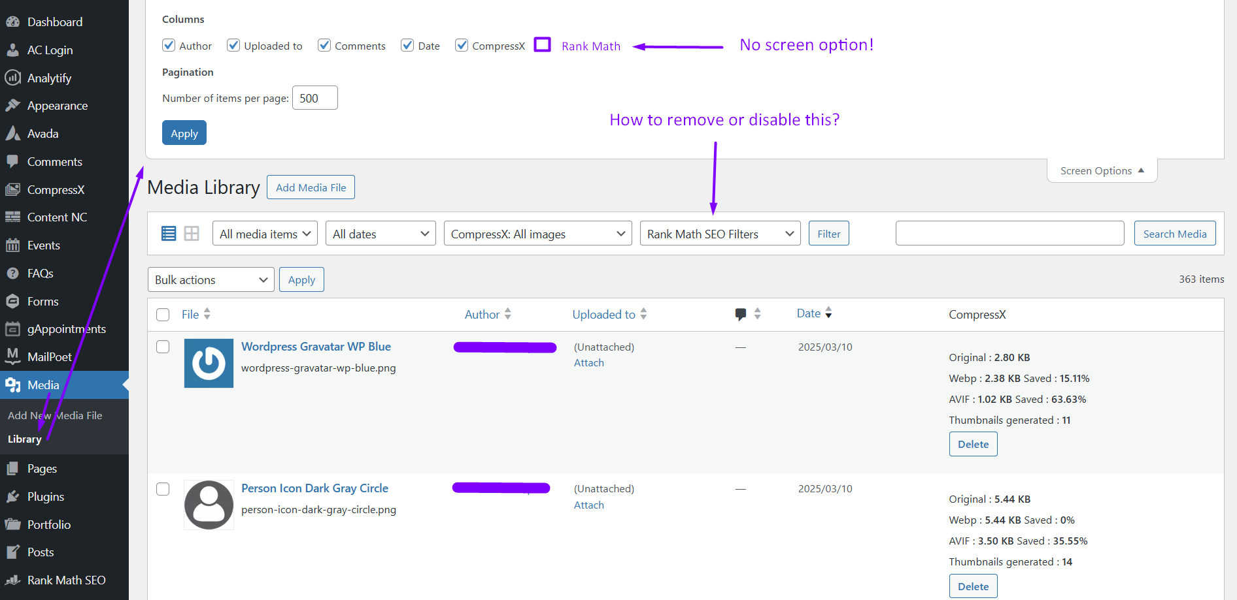Open the Events calendar icon
This screenshot has height=600, width=1237.
tap(12, 245)
